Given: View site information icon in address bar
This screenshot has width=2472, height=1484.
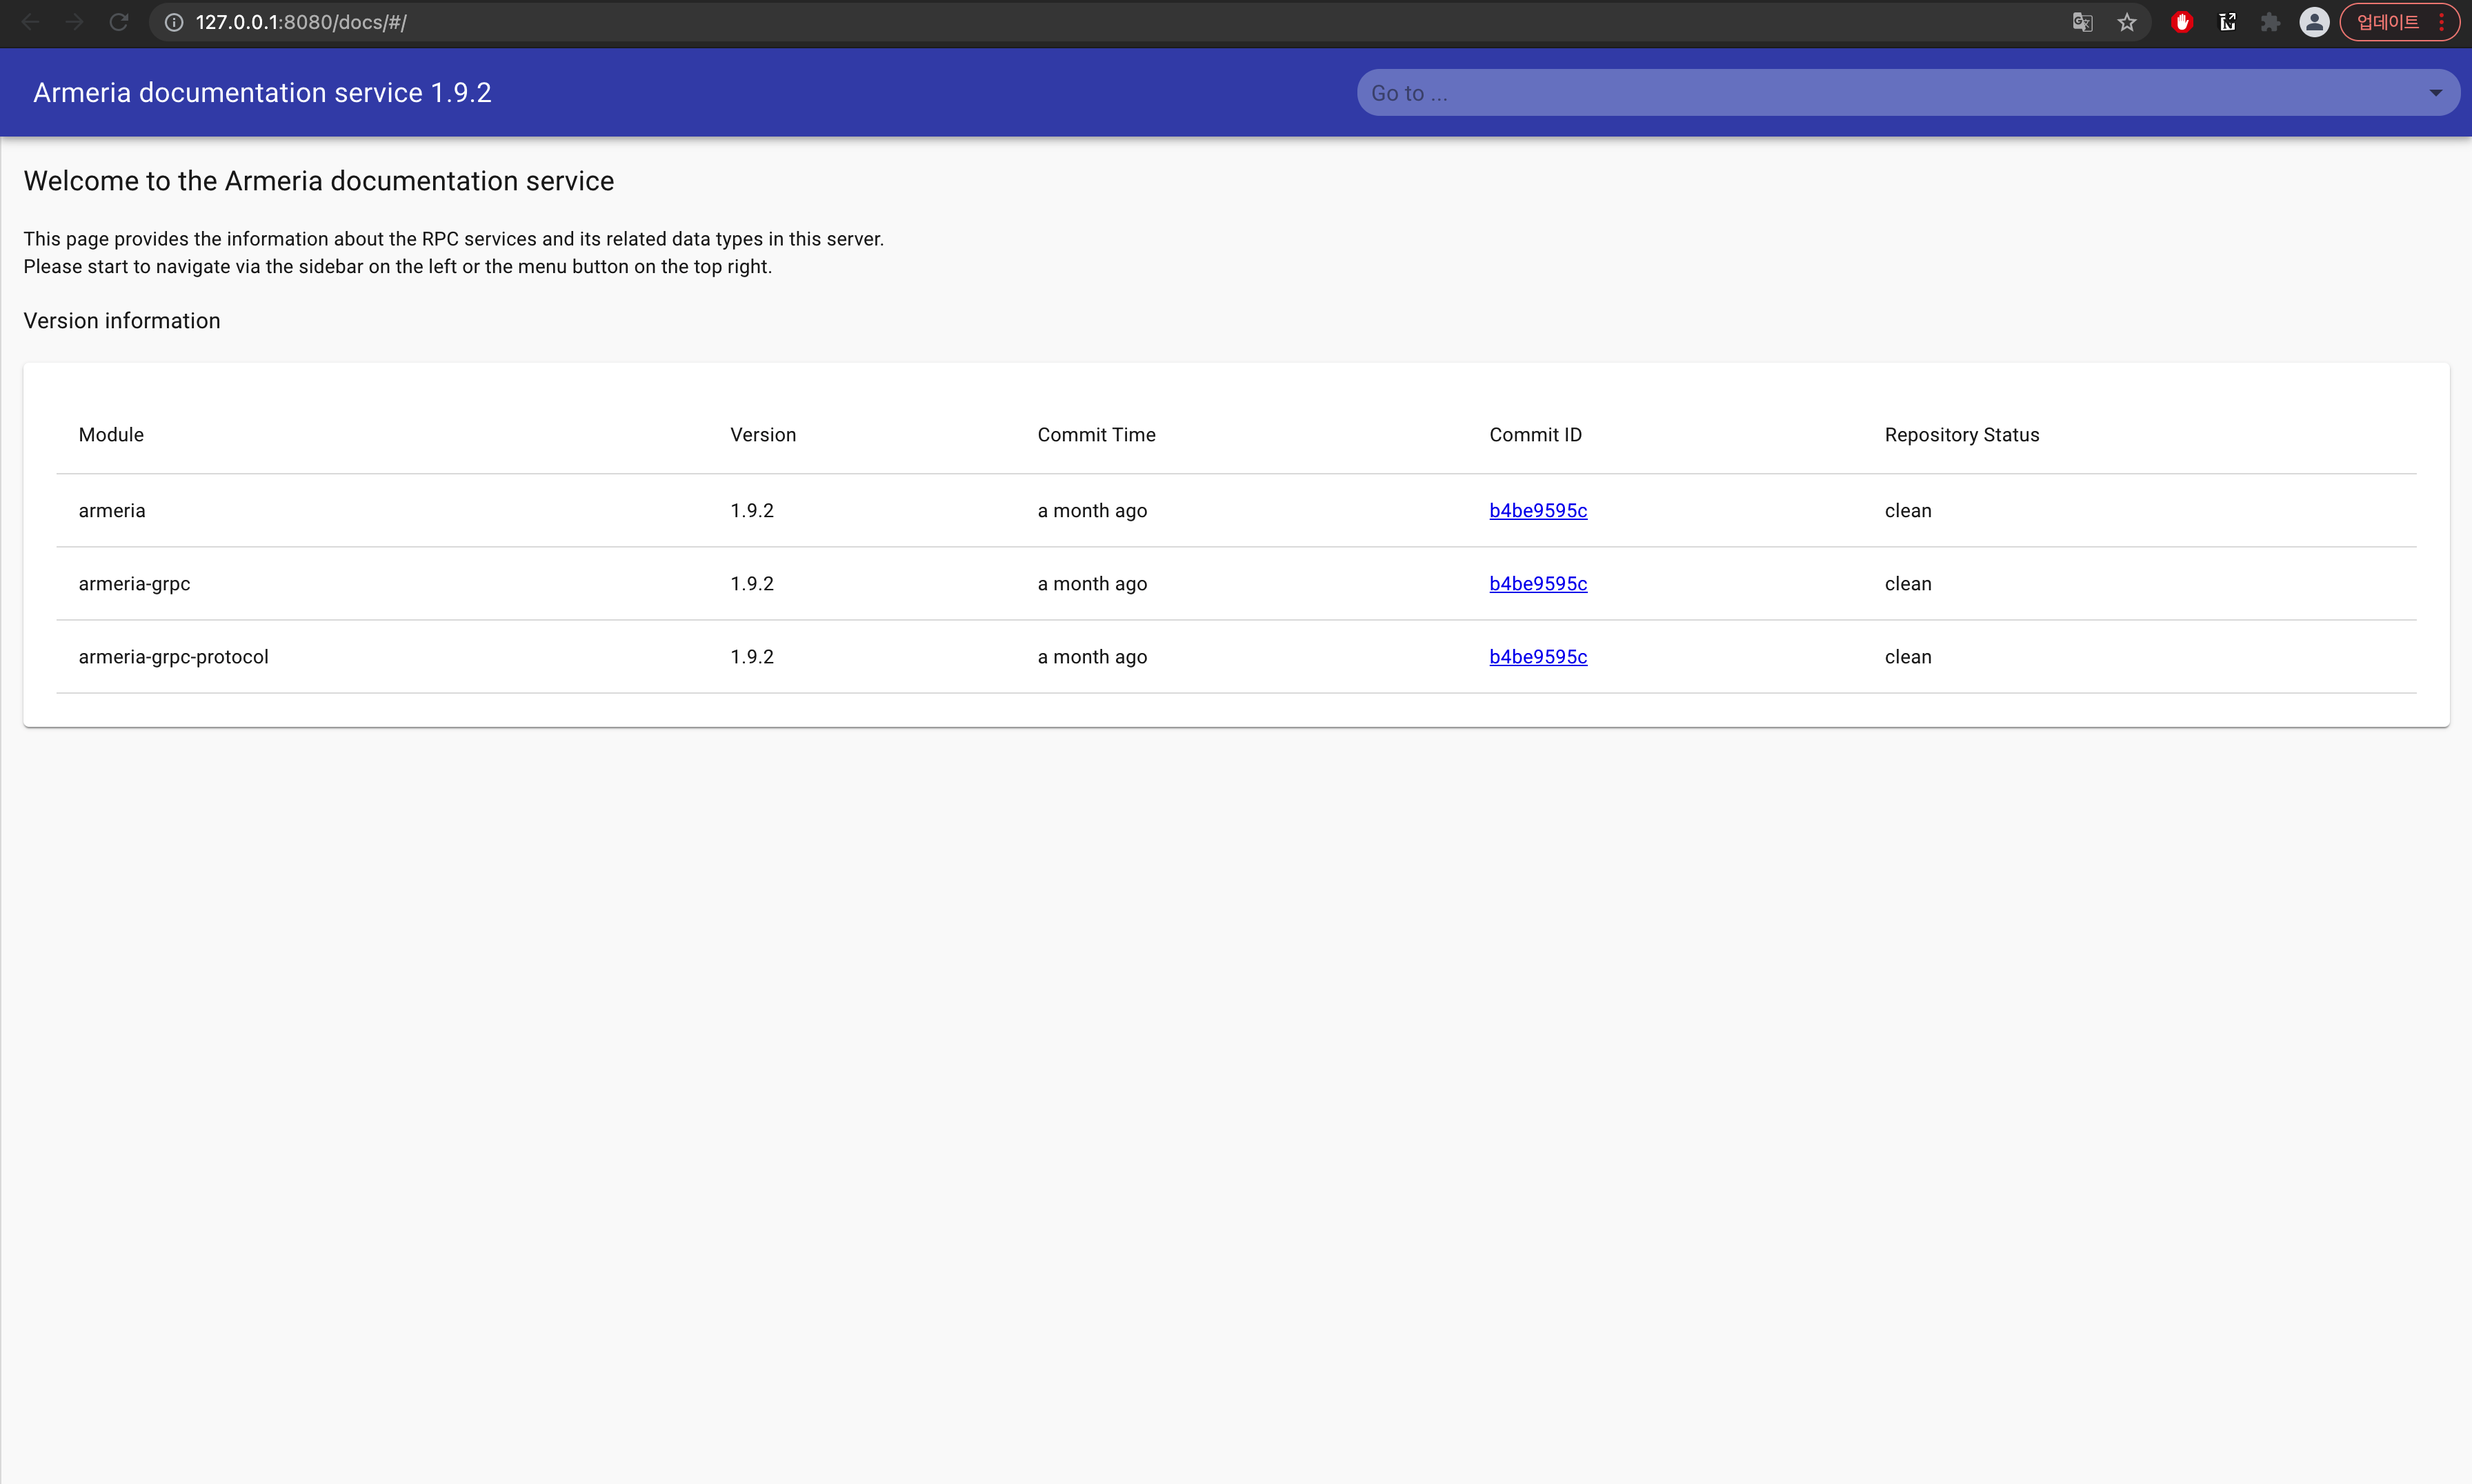Looking at the screenshot, I should coord(174,22).
